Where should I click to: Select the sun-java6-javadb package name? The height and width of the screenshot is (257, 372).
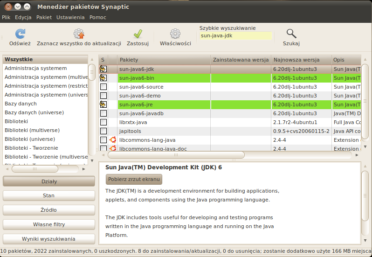pos(141,113)
